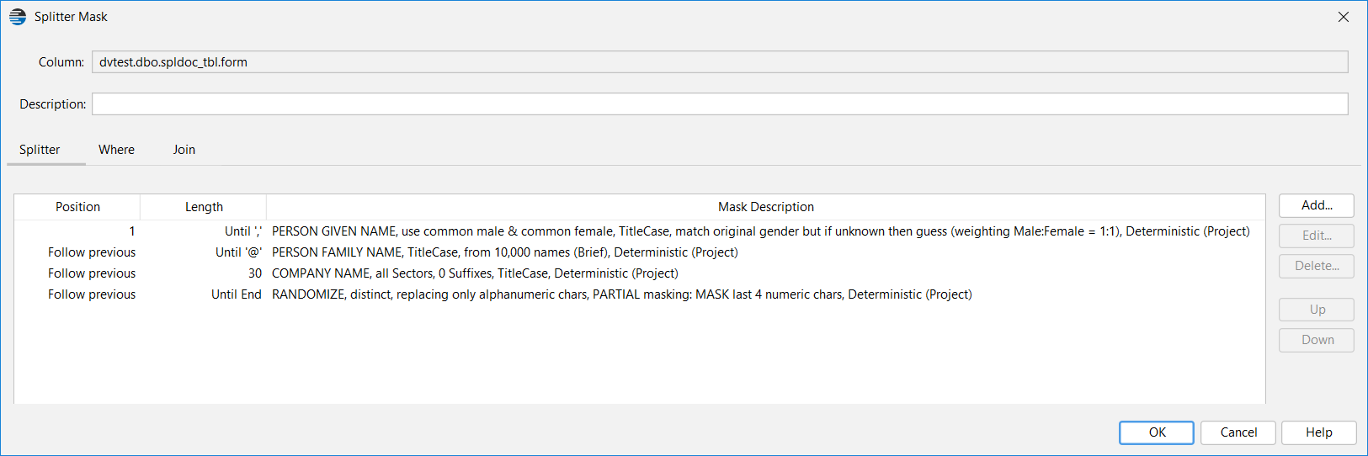Screen dimensions: 1368x456
Task: Click the Add... button
Action: coord(1317,205)
